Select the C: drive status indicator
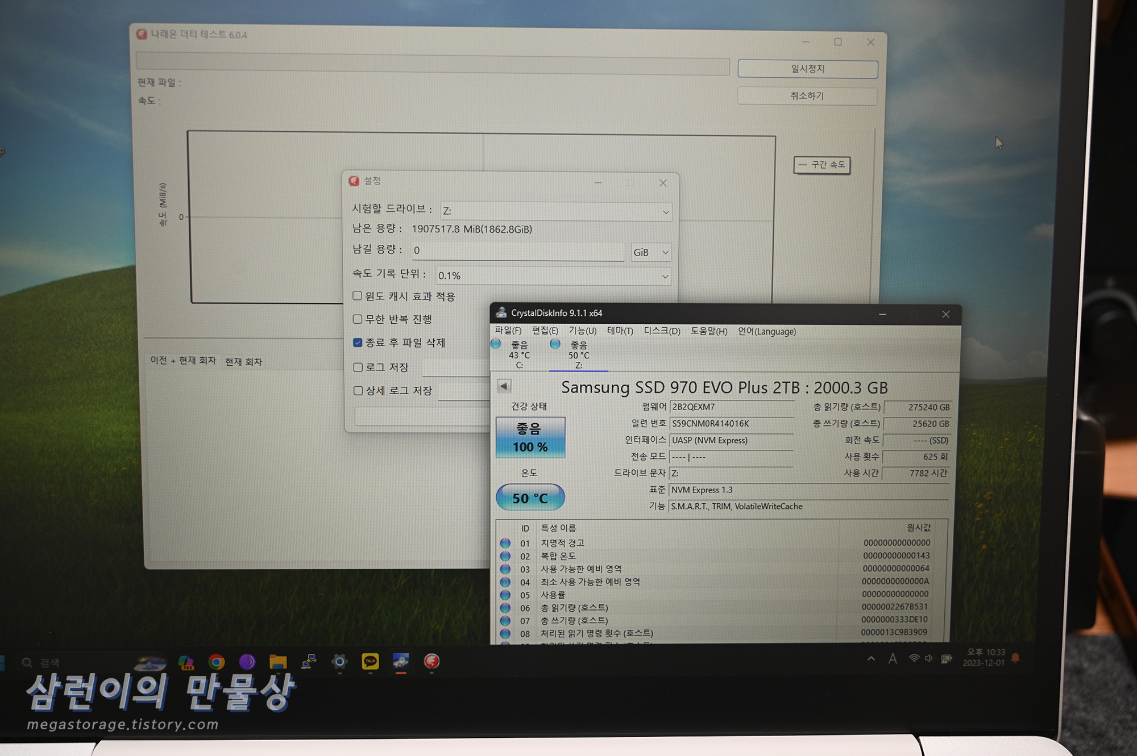The width and height of the screenshot is (1137, 756). (513, 354)
